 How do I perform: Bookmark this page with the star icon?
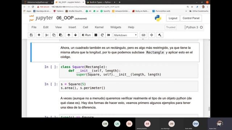tap(192, 7)
